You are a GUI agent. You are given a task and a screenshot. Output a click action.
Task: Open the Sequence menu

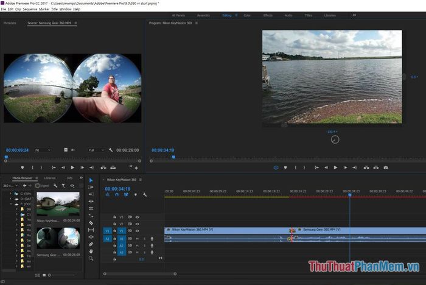(30, 9)
